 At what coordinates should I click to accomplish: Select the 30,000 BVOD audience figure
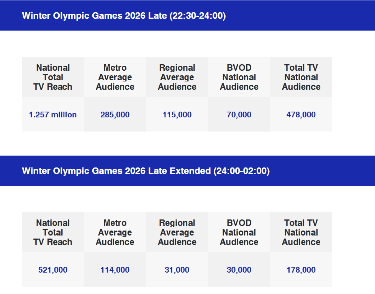point(239,270)
